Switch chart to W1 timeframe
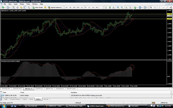 [93, 7]
